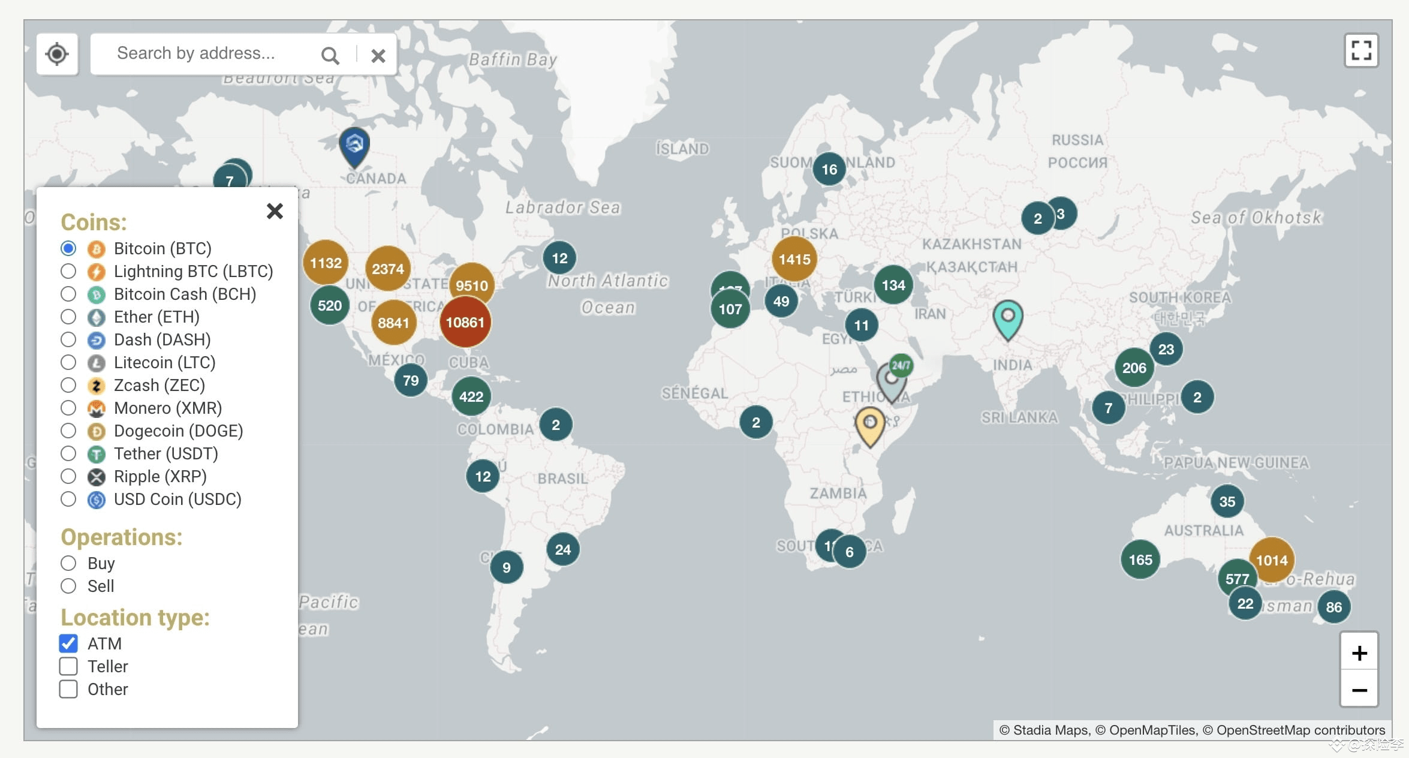Click the search magnifier icon
This screenshot has width=1409, height=758.
(330, 55)
